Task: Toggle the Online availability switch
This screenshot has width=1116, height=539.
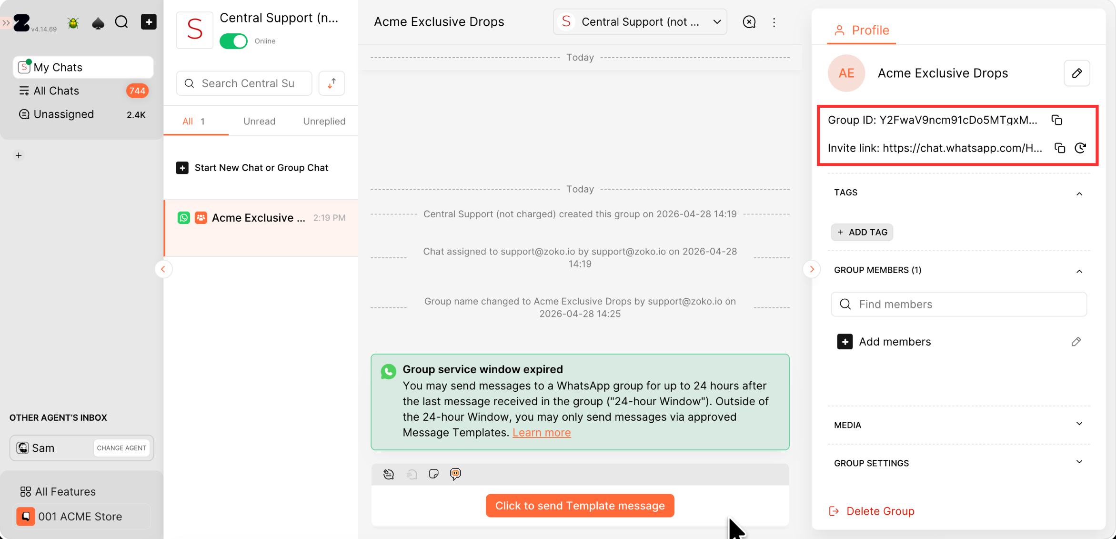Action: click(x=233, y=41)
